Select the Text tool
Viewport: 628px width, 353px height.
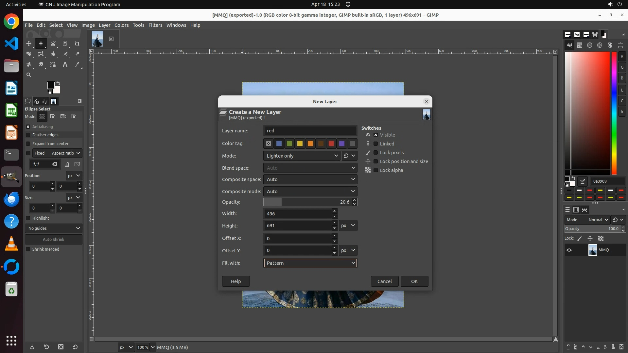point(65,64)
